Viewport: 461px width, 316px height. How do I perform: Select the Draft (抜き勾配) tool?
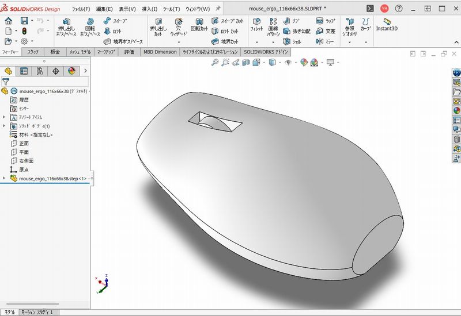click(x=297, y=31)
